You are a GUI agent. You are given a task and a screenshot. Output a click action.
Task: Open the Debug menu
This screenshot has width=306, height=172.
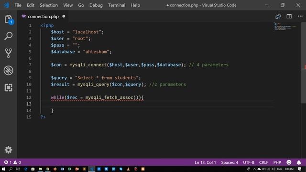coord(96,5)
